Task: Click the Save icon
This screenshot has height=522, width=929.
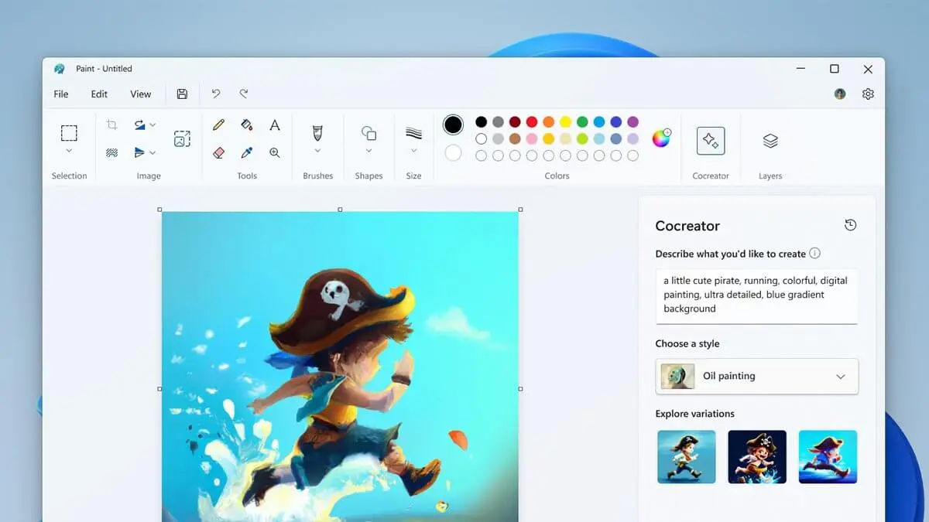Action: coord(182,93)
